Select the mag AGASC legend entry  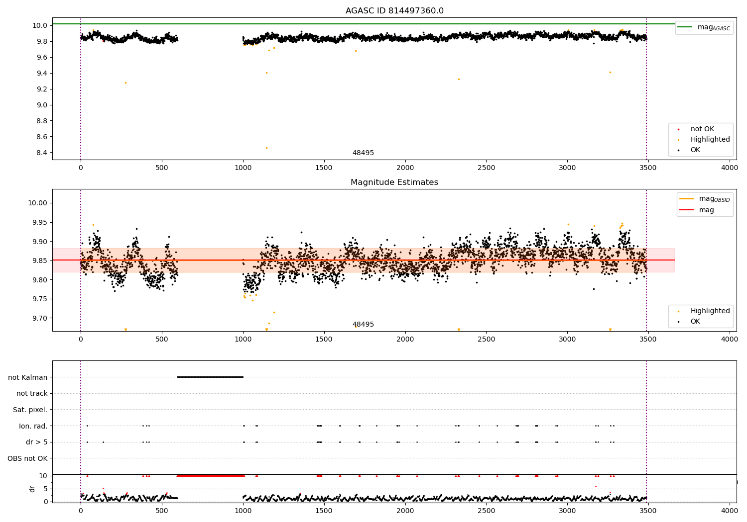coord(704,27)
